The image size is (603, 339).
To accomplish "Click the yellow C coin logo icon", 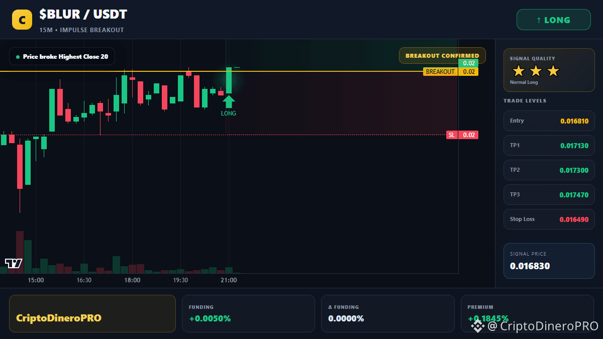I will 22,20.
